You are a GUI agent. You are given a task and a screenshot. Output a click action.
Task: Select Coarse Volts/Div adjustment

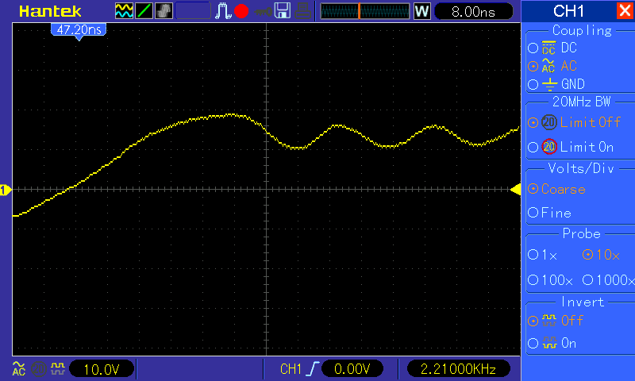point(533,189)
